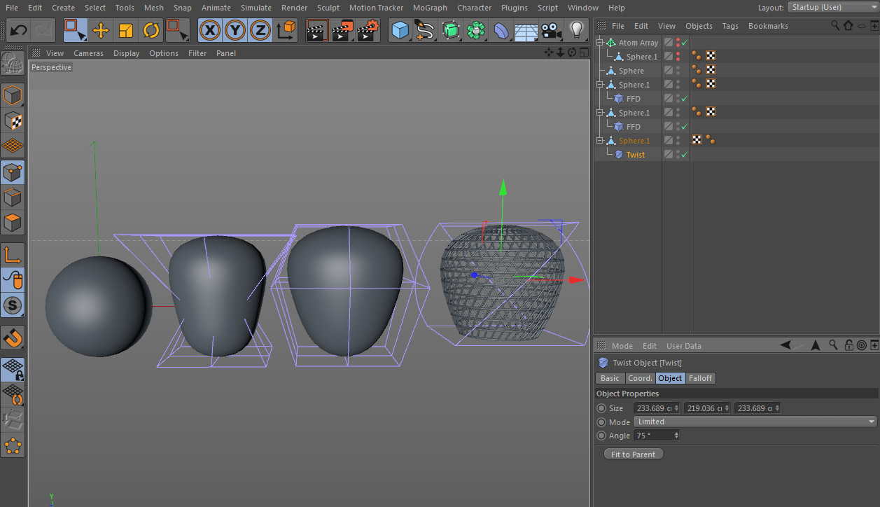Open the MoGraph menu
880x507 pixels.
(x=430, y=8)
